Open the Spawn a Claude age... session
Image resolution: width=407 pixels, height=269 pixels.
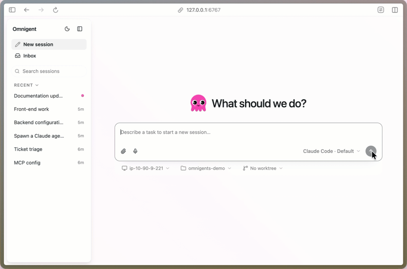click(49, 136)
